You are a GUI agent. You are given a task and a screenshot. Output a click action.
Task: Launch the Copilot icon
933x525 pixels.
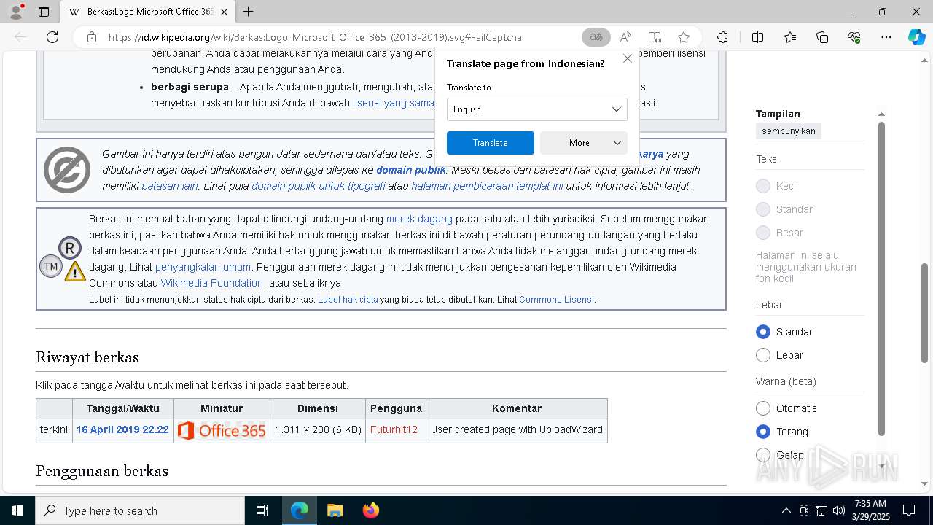click(x=916, y=37)
